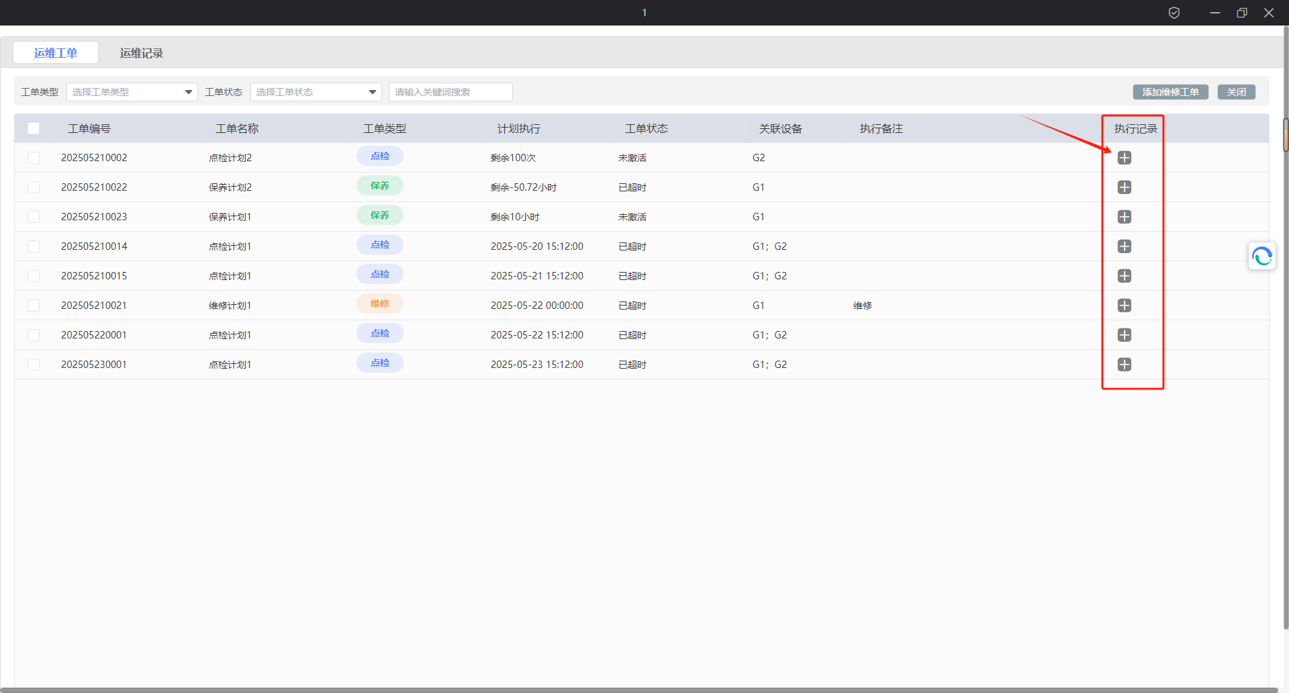
Task: Expand the 工单类型 dropdown
Action: click(132, 92)
